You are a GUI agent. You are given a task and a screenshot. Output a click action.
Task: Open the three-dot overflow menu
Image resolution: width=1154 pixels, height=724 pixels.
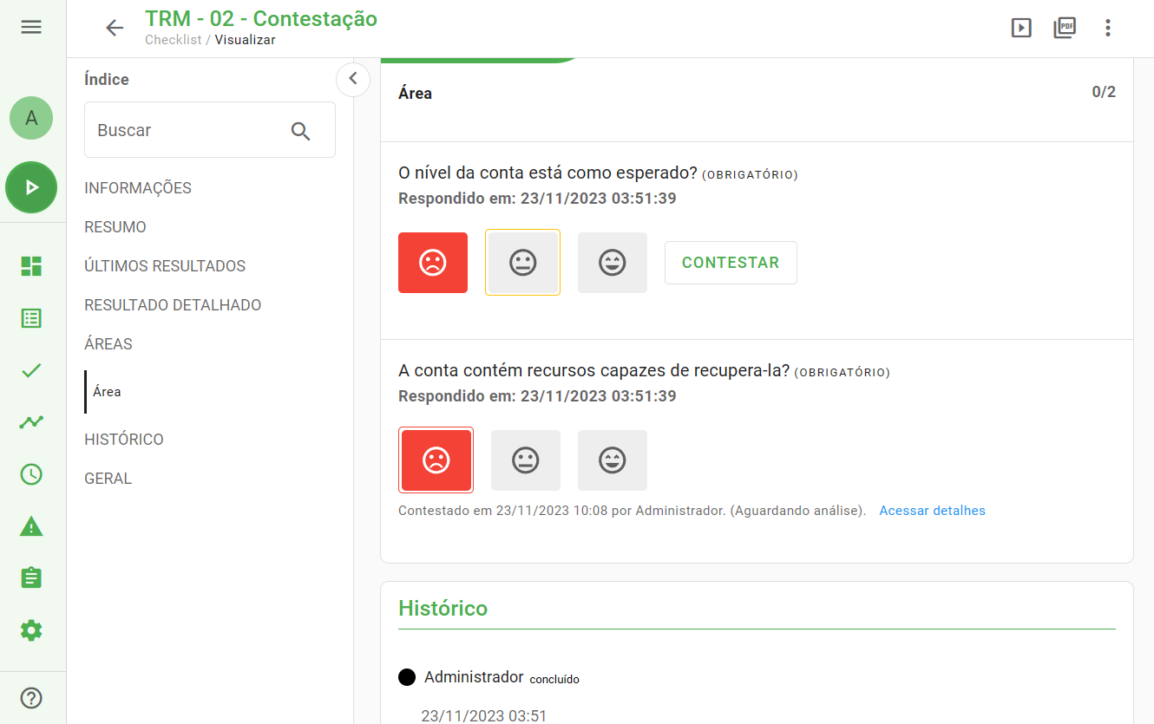click(1108, 27)
